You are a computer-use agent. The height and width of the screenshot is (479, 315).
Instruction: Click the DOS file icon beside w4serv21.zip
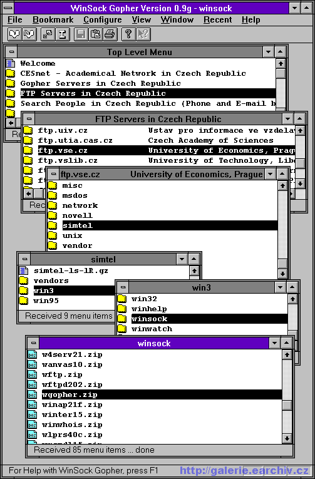coord(32,355)
